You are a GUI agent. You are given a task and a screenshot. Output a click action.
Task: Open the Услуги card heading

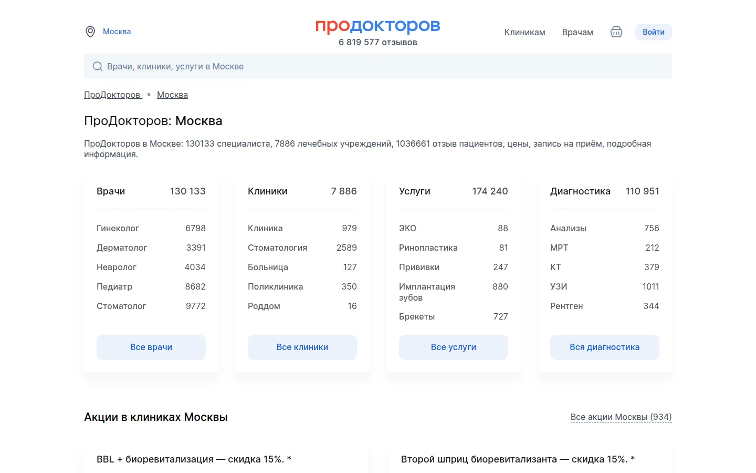coord(415,191)
